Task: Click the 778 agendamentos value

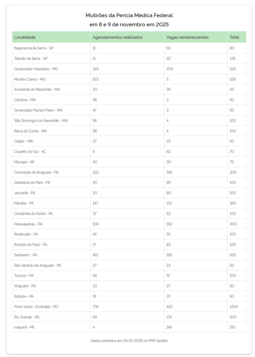Action: (x=96, y=307)
